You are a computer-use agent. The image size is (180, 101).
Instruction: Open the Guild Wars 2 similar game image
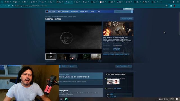tap(113, 82)
